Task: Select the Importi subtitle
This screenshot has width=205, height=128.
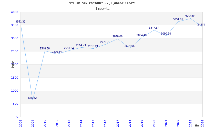Action: [102, 8]
